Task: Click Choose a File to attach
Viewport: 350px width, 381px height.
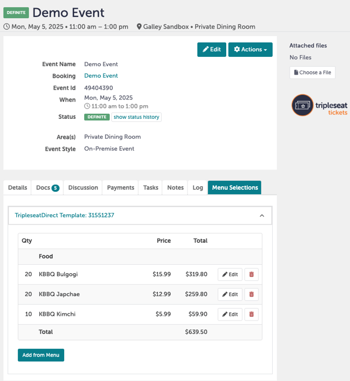Action: point(312,72)
